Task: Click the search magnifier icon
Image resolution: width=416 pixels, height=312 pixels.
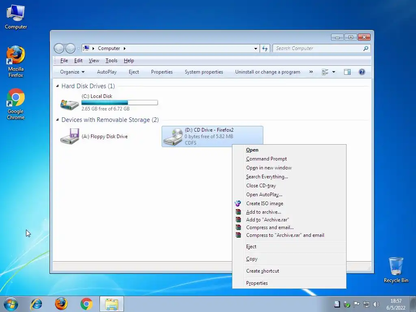Action: pos(366,49)
